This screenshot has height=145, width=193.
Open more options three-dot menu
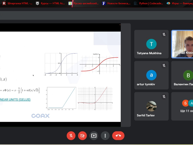105,136
